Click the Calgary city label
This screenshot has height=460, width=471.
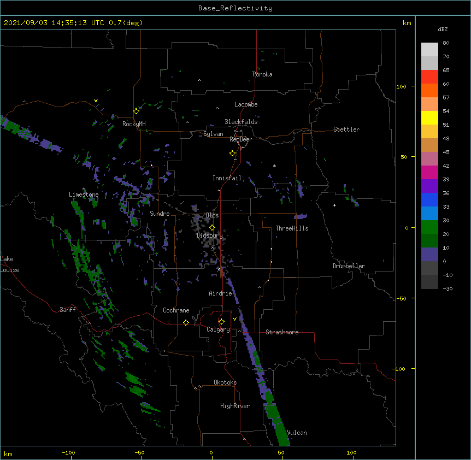218,329
